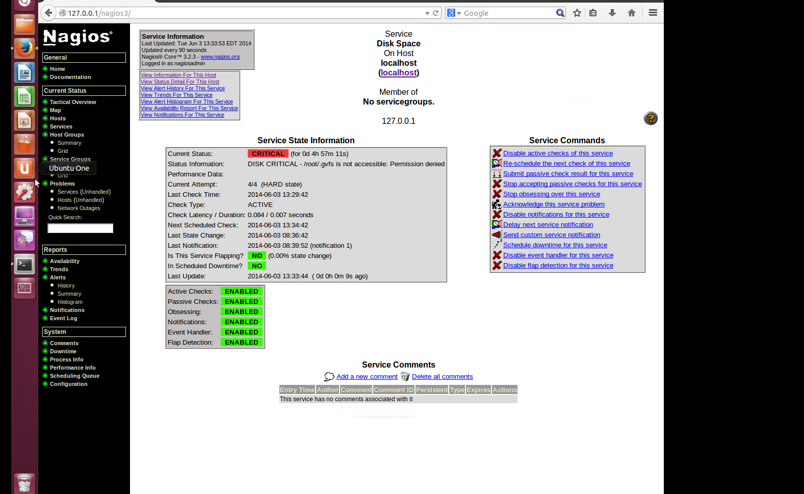Click the red X icon beside Disable active checks
Image resolution: width=804 pixels, height=494 pixels.
pos(497,153)
